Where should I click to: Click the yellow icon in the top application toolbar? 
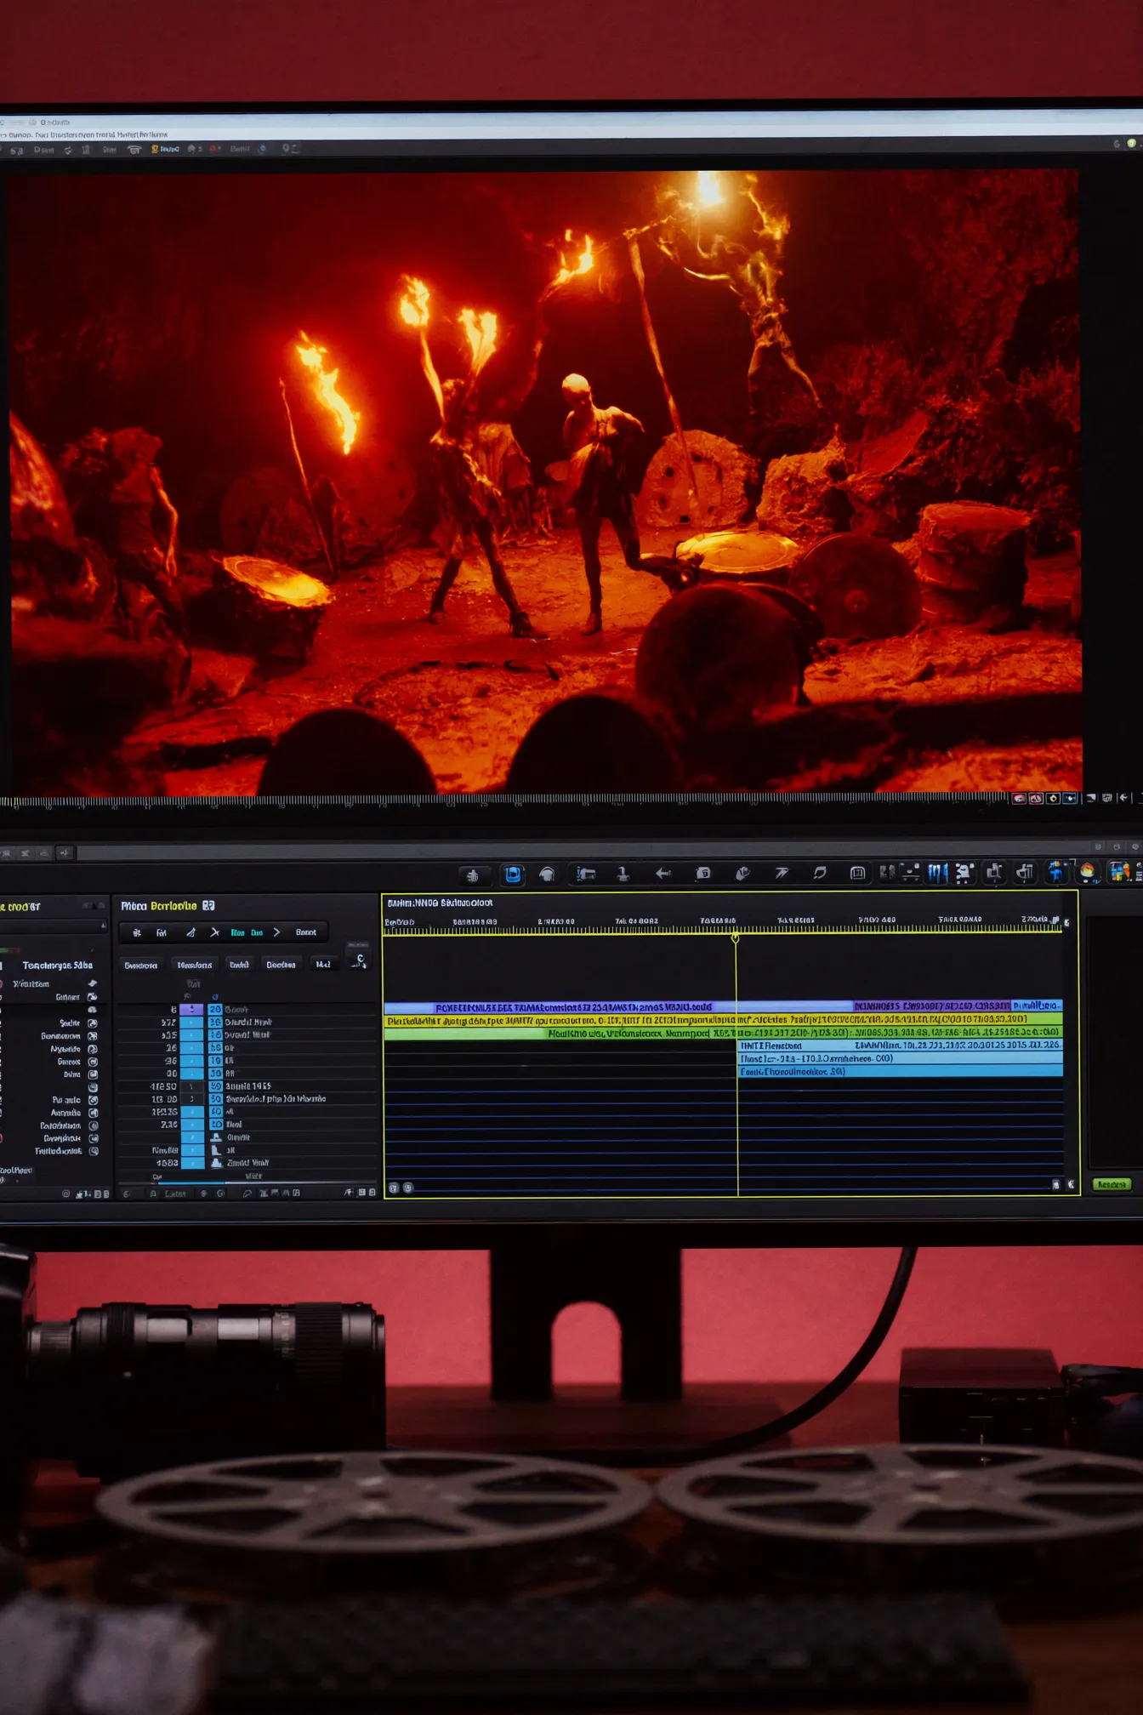coord(155,149)
